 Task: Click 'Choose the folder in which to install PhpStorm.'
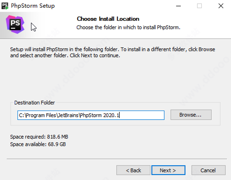click(x=128, y=27)
